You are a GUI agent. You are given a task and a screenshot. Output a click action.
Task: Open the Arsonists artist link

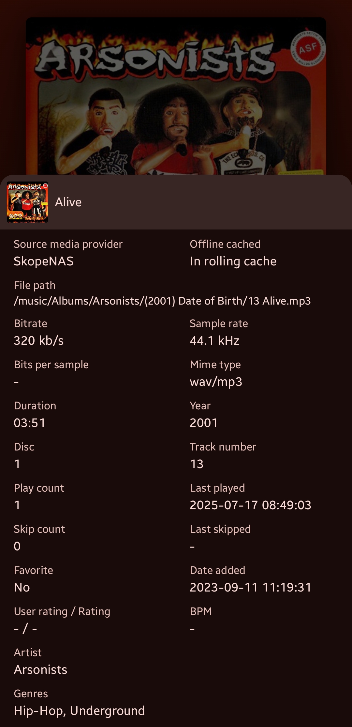[40, 670]
